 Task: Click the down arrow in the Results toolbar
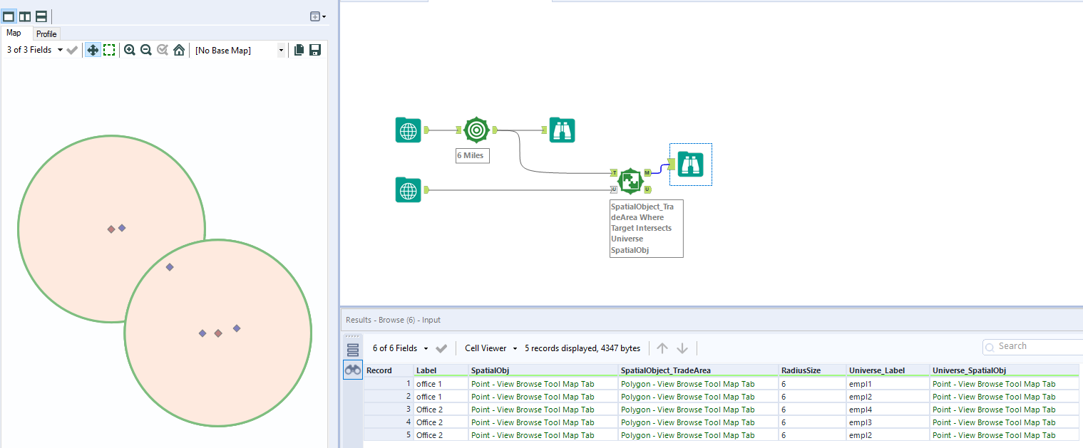(682, 348)
